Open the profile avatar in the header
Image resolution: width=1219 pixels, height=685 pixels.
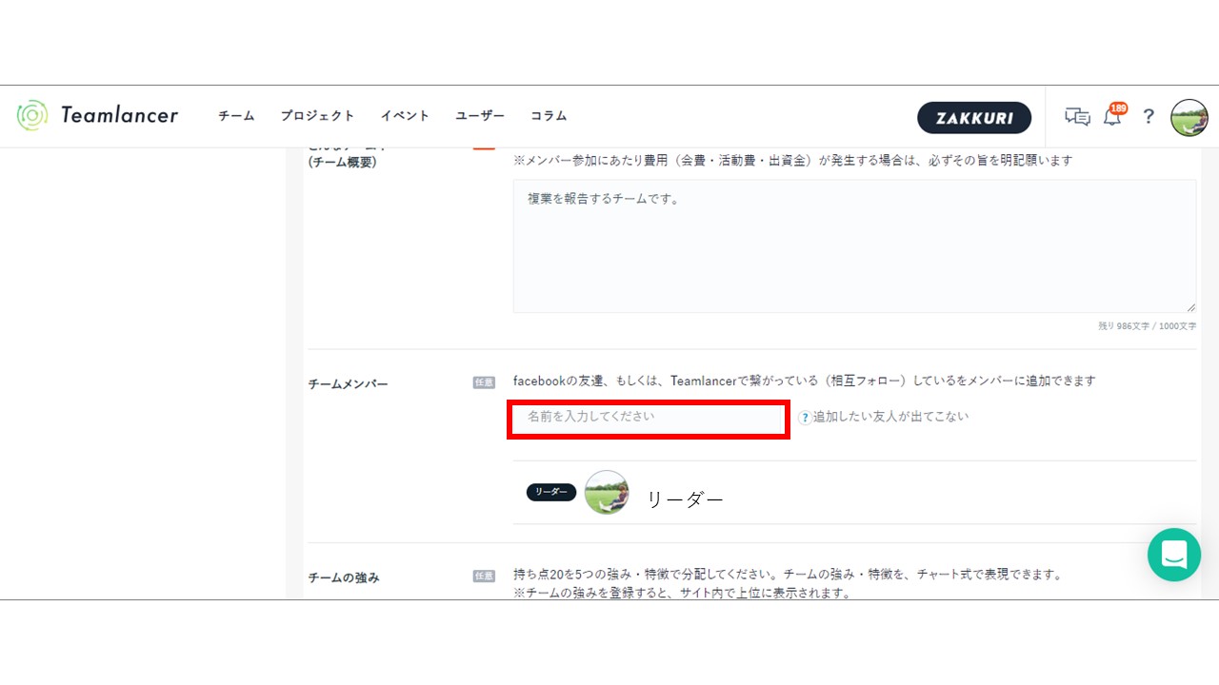tap(1189, 117)
